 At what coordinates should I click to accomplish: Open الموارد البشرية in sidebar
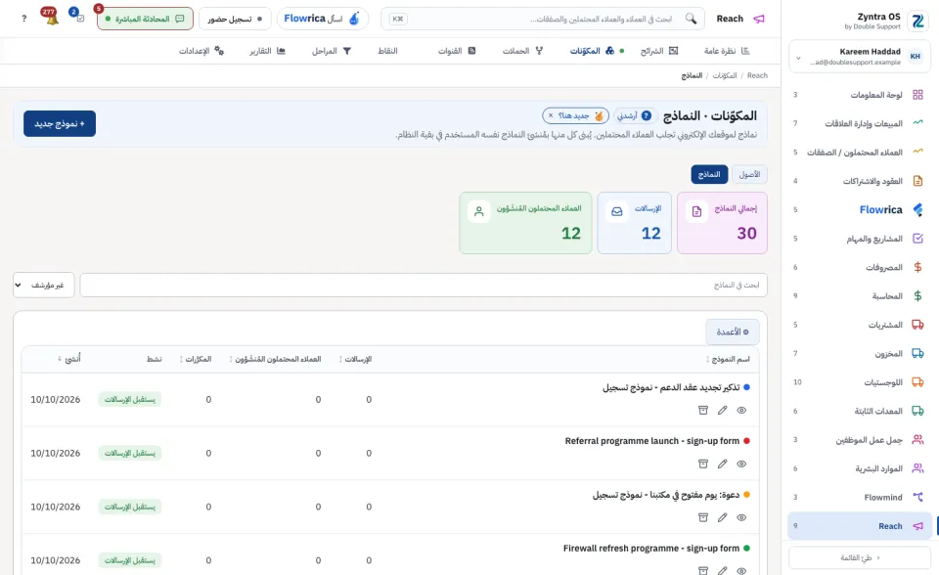tap(859, 468)
